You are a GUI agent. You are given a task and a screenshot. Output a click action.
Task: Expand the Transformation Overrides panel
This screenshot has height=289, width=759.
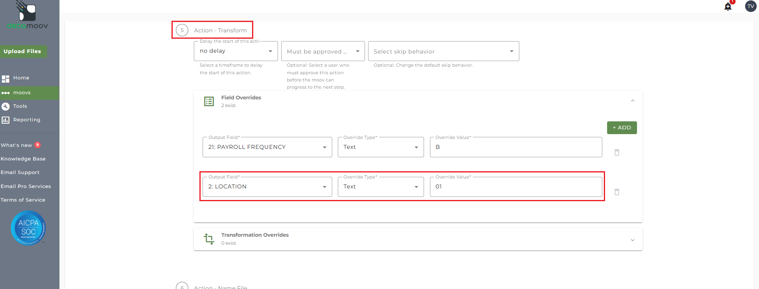(x=633, y=240)
